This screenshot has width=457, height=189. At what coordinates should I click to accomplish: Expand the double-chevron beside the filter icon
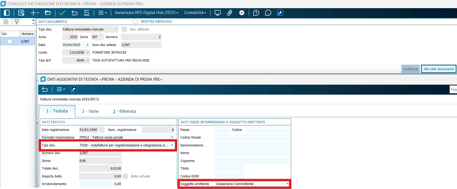pyautogui.click(x=33, y=20)
